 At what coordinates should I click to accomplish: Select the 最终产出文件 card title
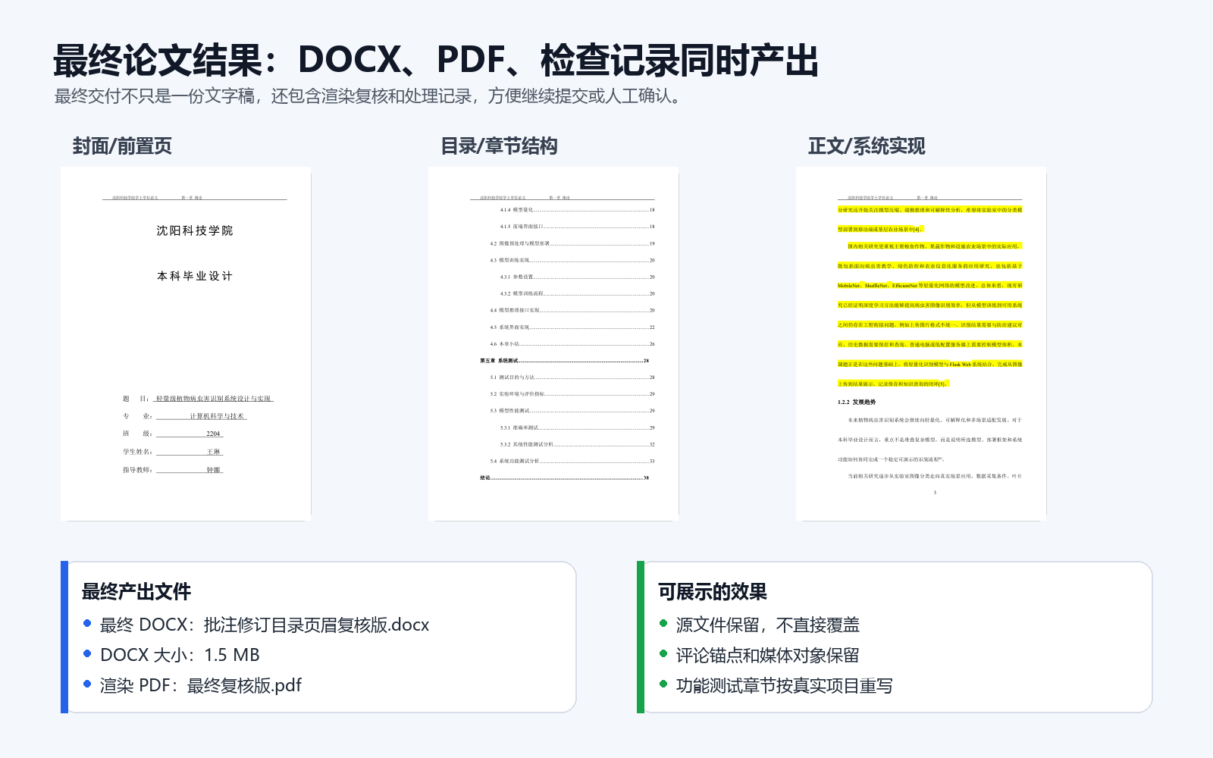click(x=136, y=592)
